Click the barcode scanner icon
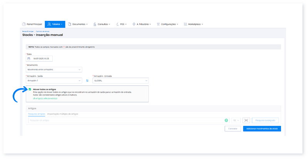The height and width of the screenshot is (159, 308). pos(246,121)
